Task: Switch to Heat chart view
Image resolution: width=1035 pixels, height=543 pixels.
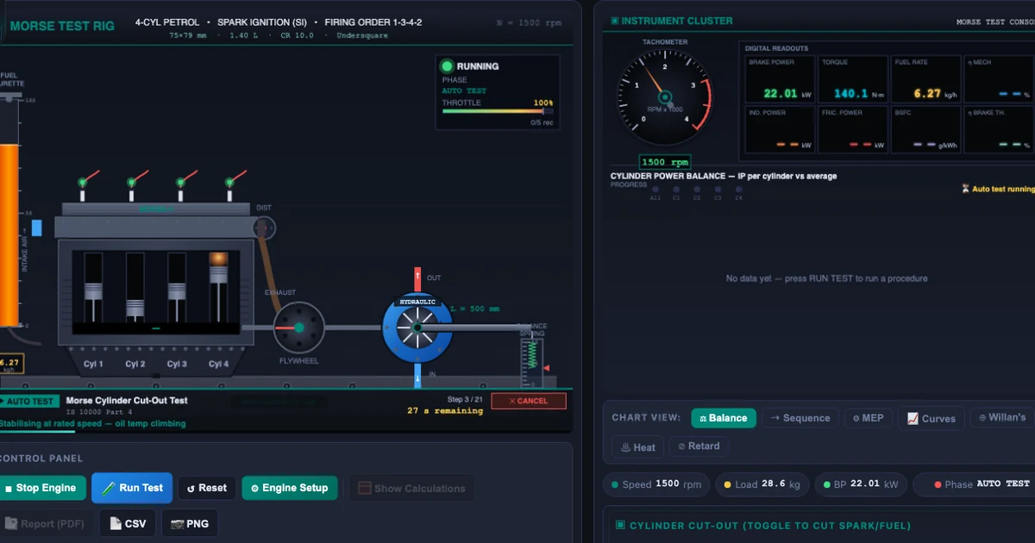Action: tap(637, 446)
